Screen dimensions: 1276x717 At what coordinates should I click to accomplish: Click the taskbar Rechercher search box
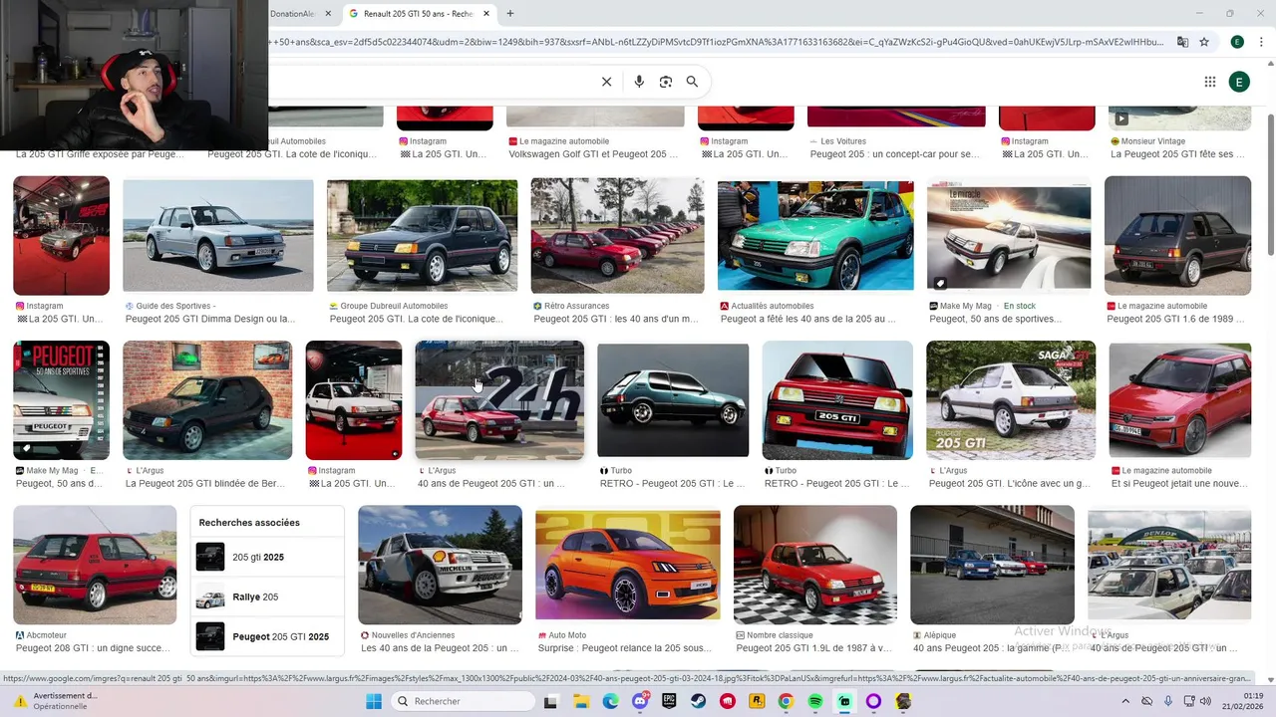[463, 701]
